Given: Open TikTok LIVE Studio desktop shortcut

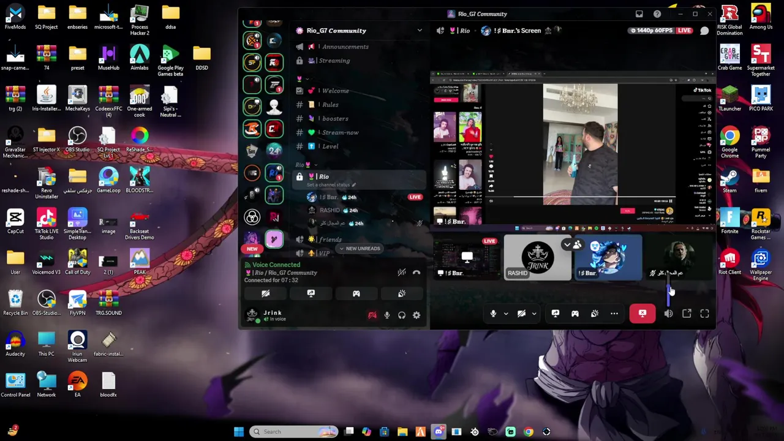Looking at the screenshot, I should click(47, 224).
